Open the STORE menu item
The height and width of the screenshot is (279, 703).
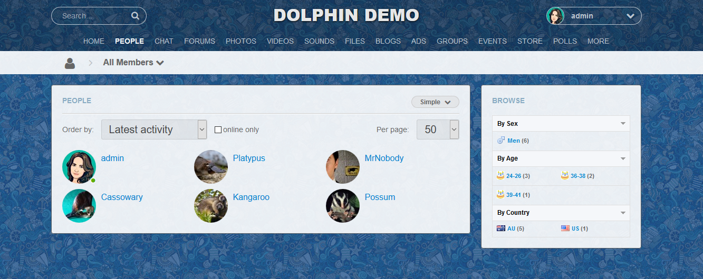click(530, 41)
